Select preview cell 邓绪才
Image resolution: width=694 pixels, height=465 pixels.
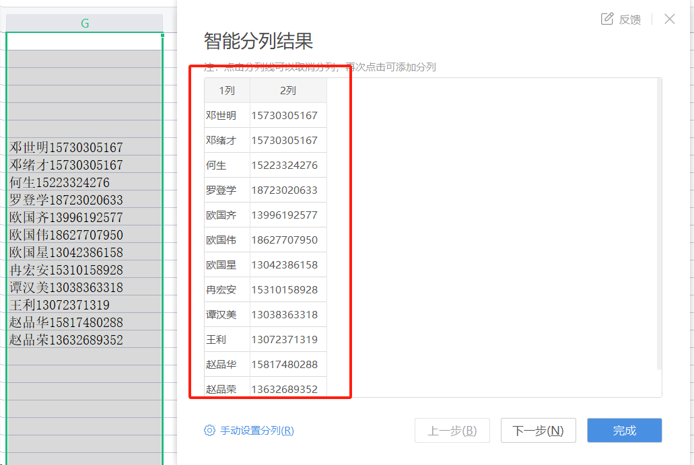(x=227, y=140)
